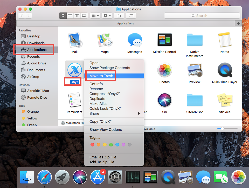Image resolution: width=249 pixels, height=188 pixels.
Task: Select the QuickTime Player icon
Action: 225,70
